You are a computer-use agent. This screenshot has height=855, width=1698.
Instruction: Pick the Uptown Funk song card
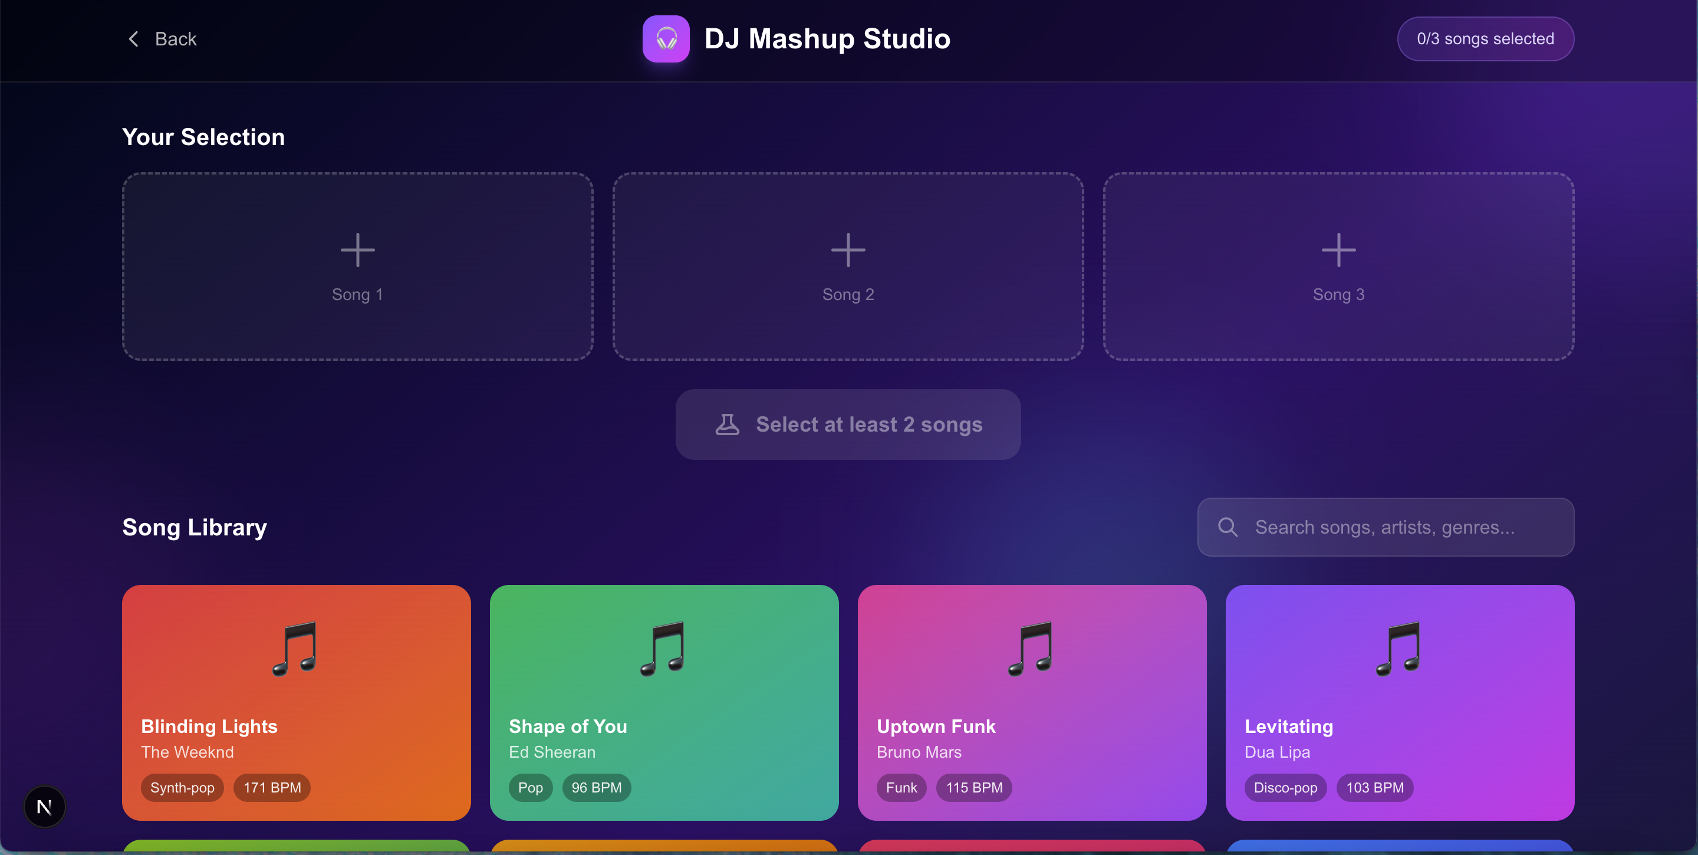(1032, 702)
